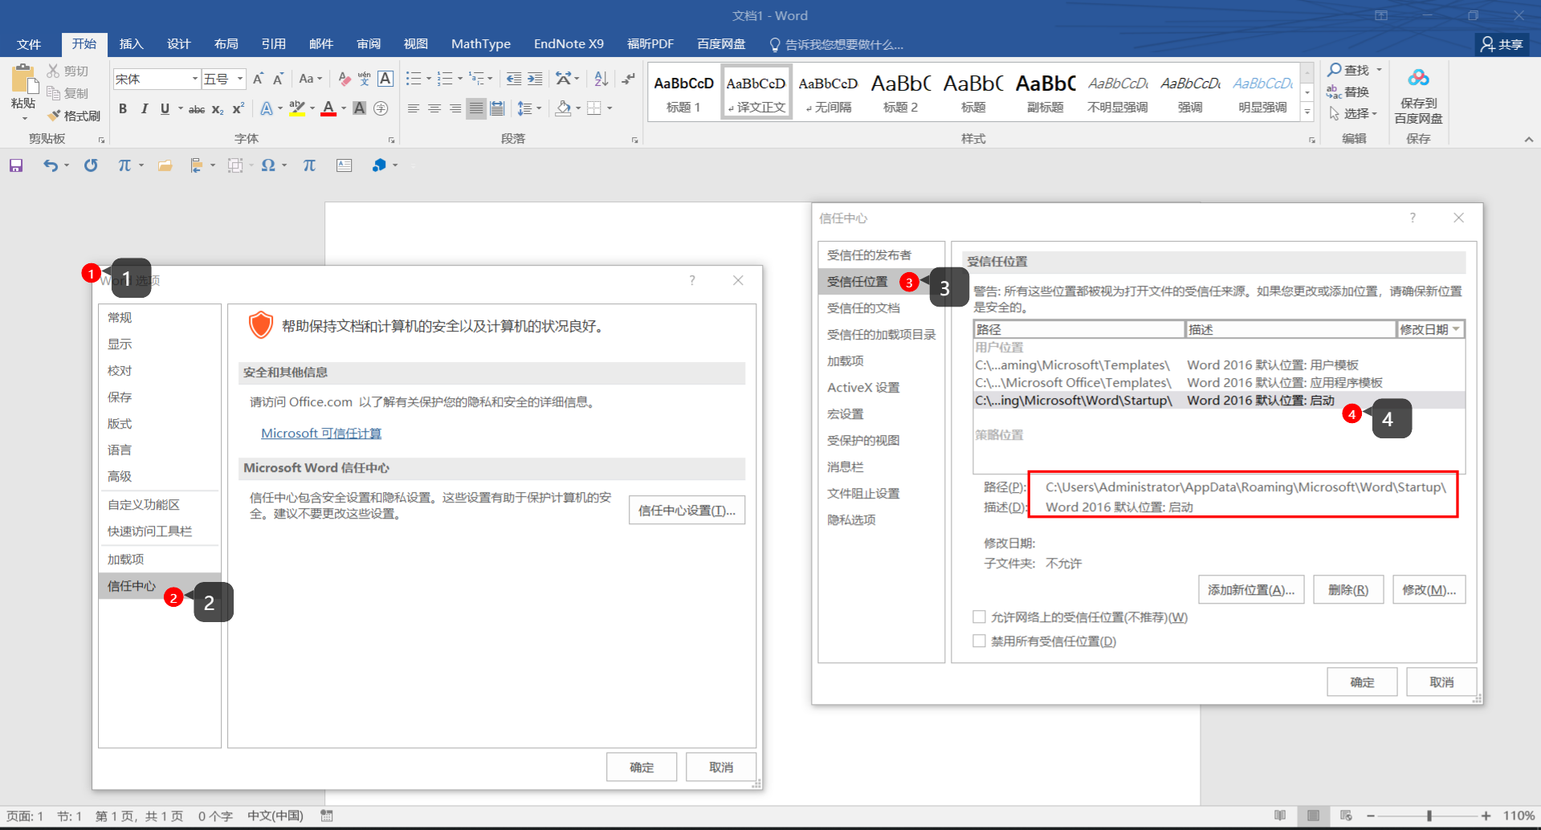Show paragraph marks icon

(x=629, y=79)
